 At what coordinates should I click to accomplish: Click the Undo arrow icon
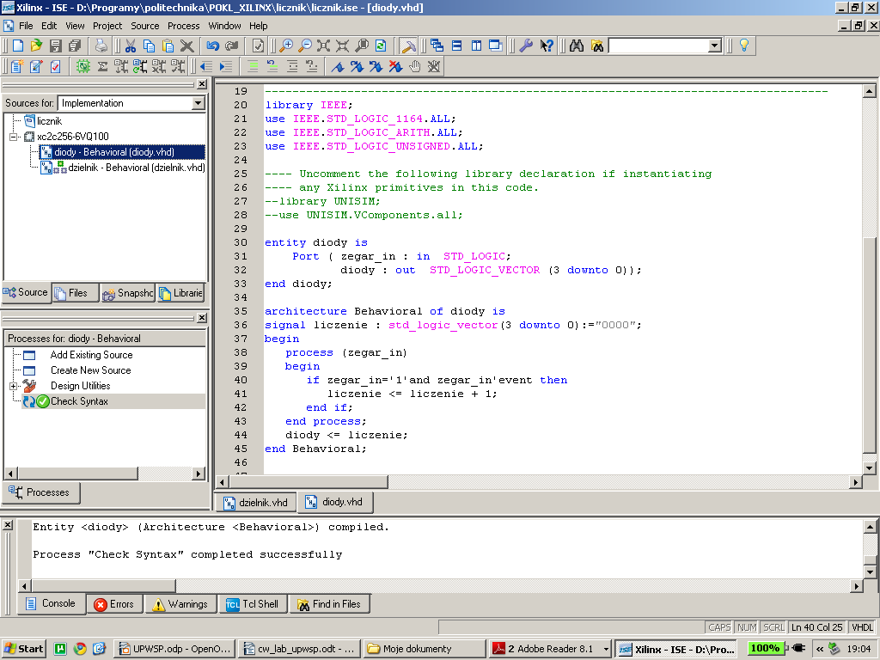pyautogui.click(x=213, y=46)
